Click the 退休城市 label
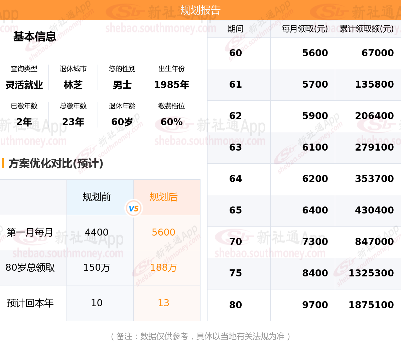Viewport: 401px width, 341px height. point(73,69)
